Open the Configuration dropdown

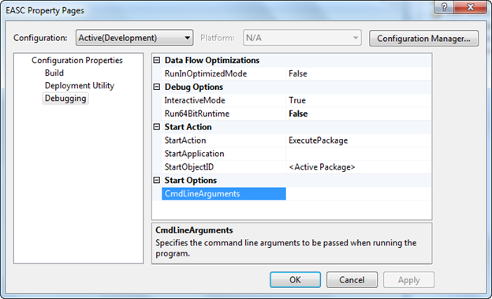134,38
